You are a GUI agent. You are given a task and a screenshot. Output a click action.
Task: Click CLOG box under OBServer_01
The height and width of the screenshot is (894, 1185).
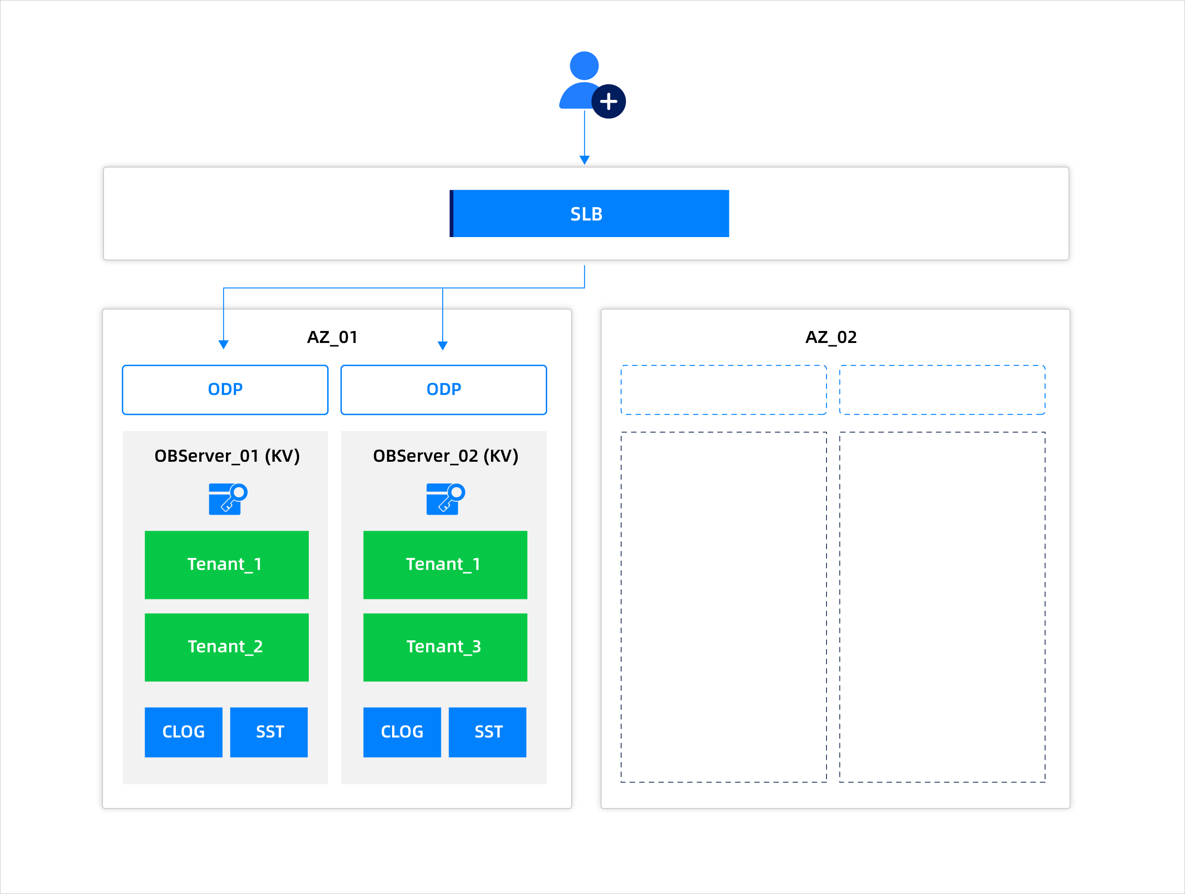point(183,732)
